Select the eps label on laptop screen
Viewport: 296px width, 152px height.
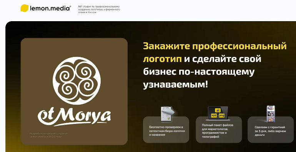(214, 115)
